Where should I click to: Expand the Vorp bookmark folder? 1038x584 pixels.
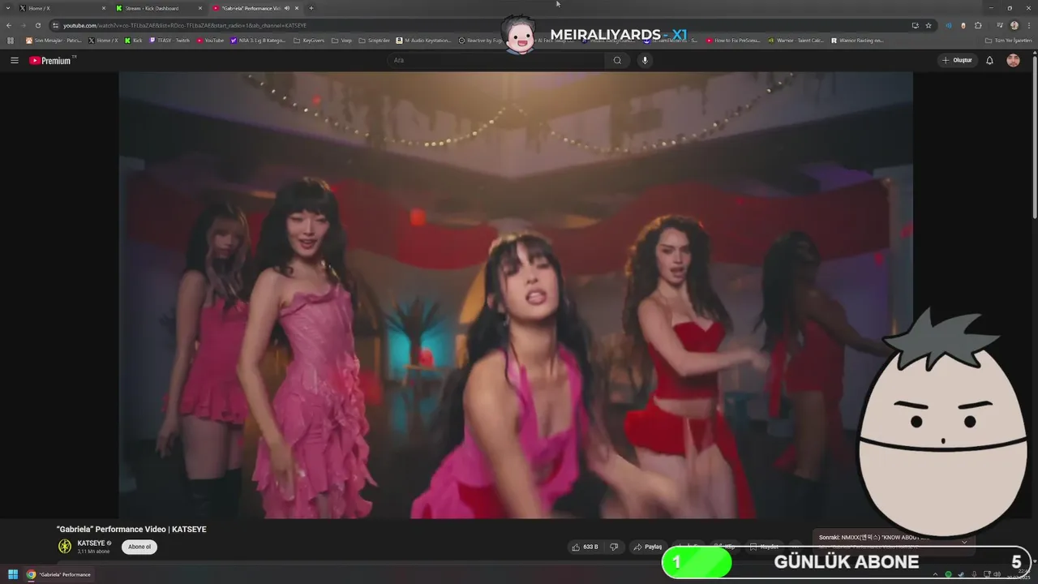tap(342, 40)
